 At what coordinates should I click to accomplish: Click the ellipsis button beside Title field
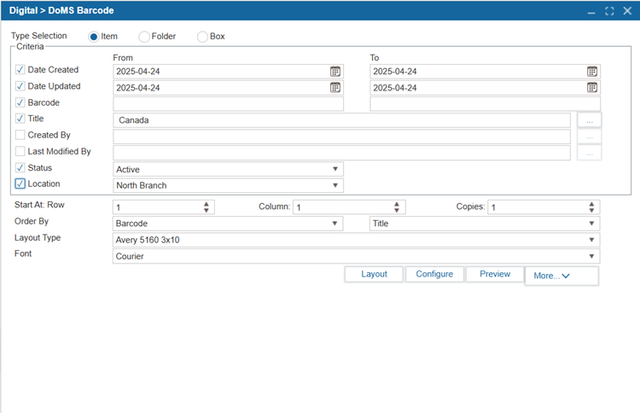[589, 120]
